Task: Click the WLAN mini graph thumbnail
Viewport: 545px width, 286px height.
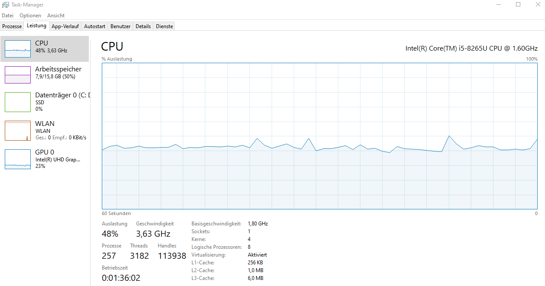Action: [x=18, y=131]
